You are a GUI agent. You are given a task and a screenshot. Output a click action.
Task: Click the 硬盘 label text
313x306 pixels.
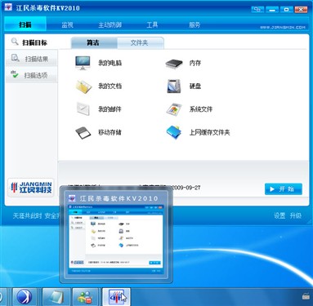click(x=195, y=86)
